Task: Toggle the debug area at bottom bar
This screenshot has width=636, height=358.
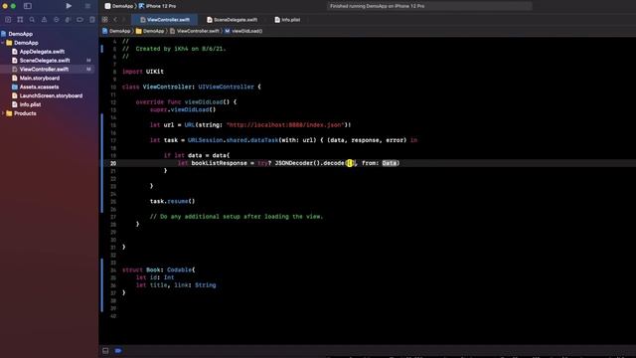Action: (x=105, y=351)
